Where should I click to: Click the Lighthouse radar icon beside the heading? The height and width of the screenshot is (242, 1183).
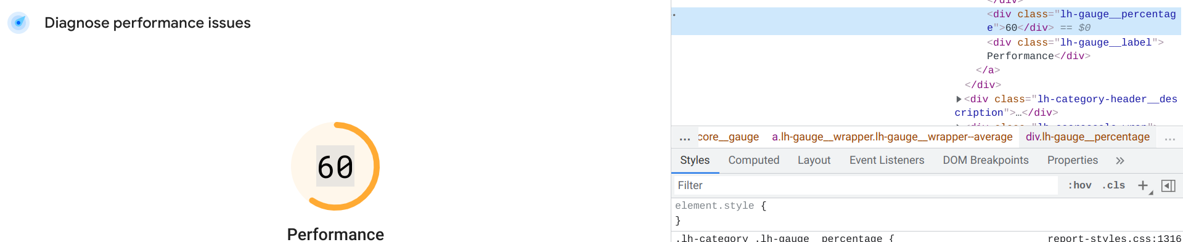click(18, 23)
